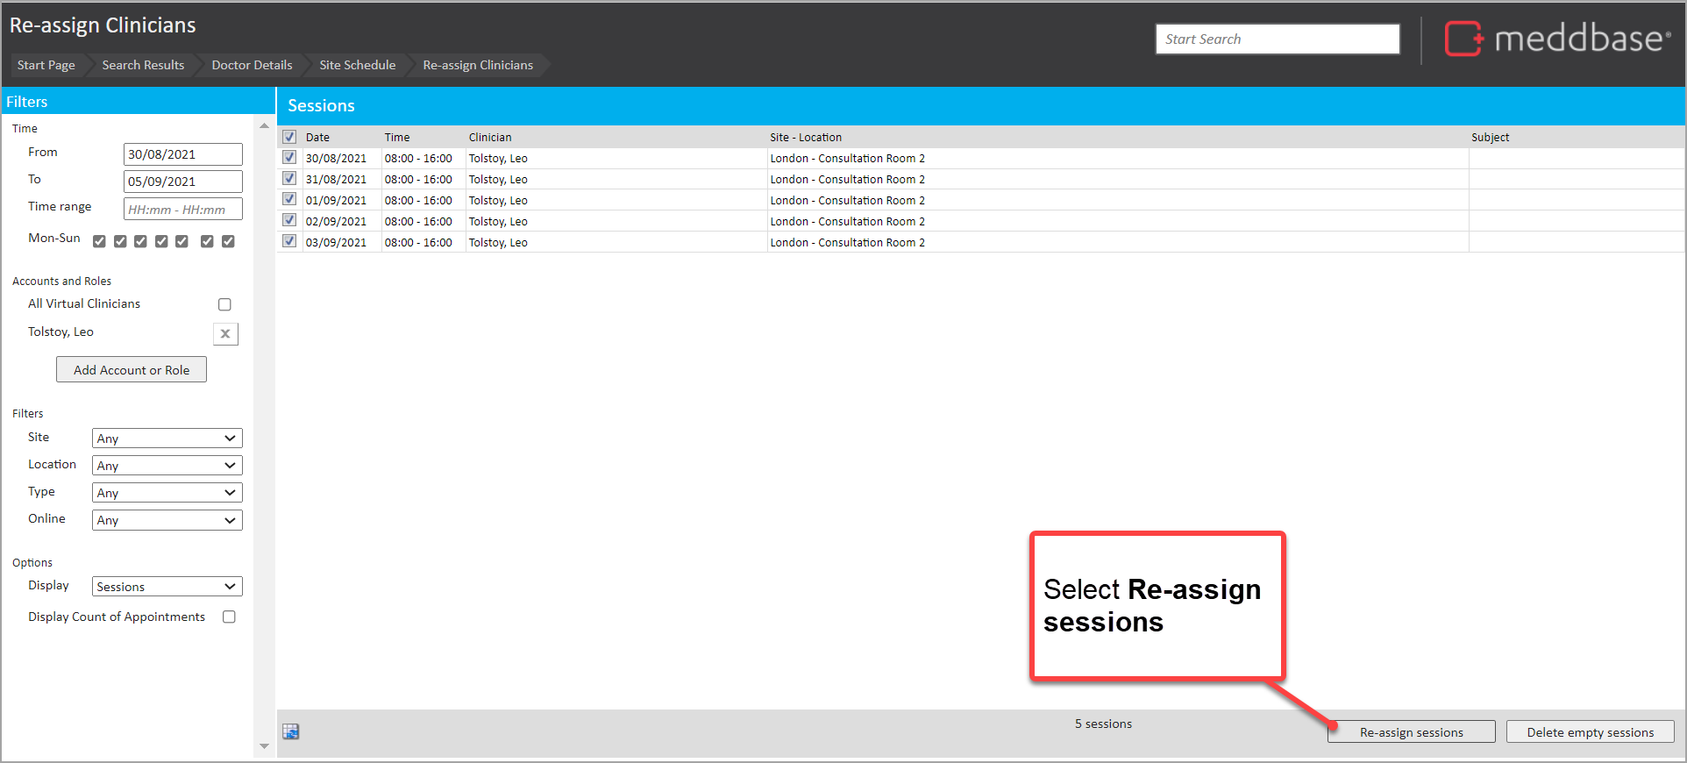Expand the Location dropdown
Viewport: 1687px width, 763px height.
(x=167, y=466)
